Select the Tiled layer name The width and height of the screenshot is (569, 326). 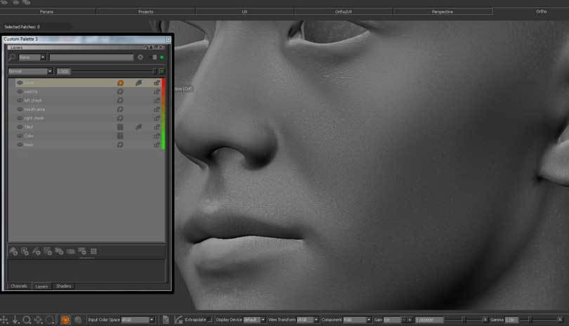tap(29, 126)
